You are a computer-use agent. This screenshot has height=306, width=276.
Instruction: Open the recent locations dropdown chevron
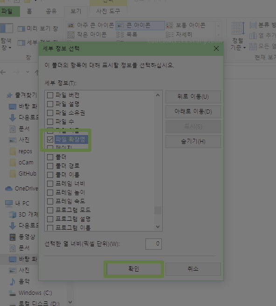point(28,72)
